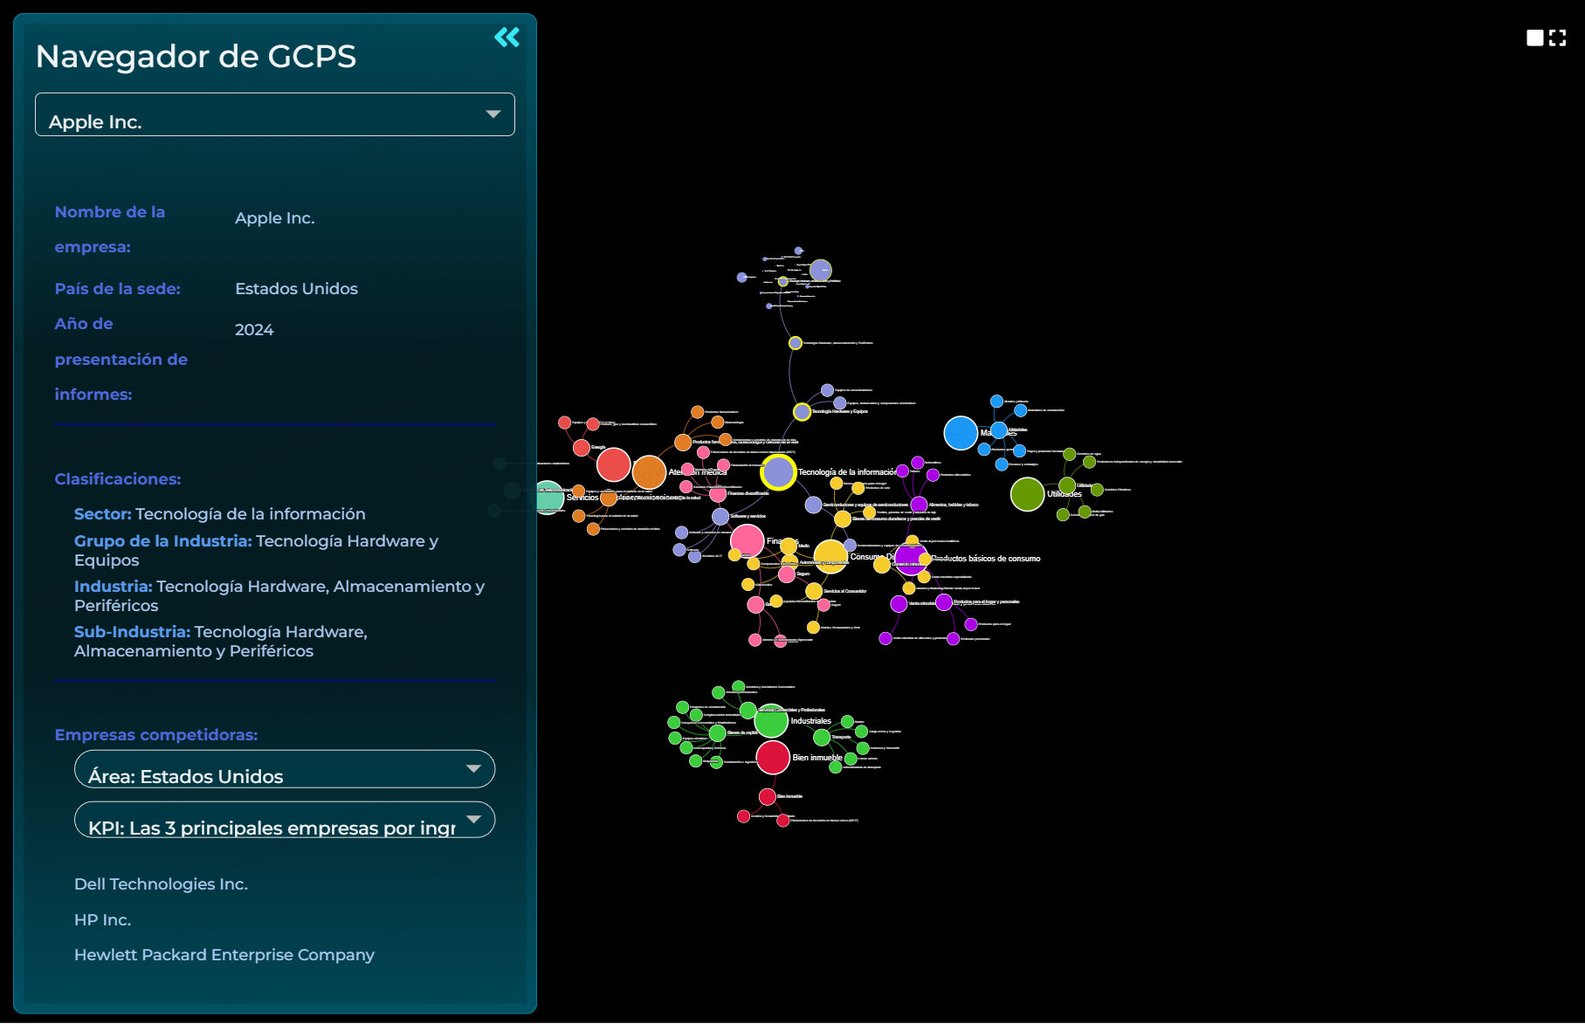
Task: Click the Tecnología Hardware y Equipos node
Action: pos(802,411)
